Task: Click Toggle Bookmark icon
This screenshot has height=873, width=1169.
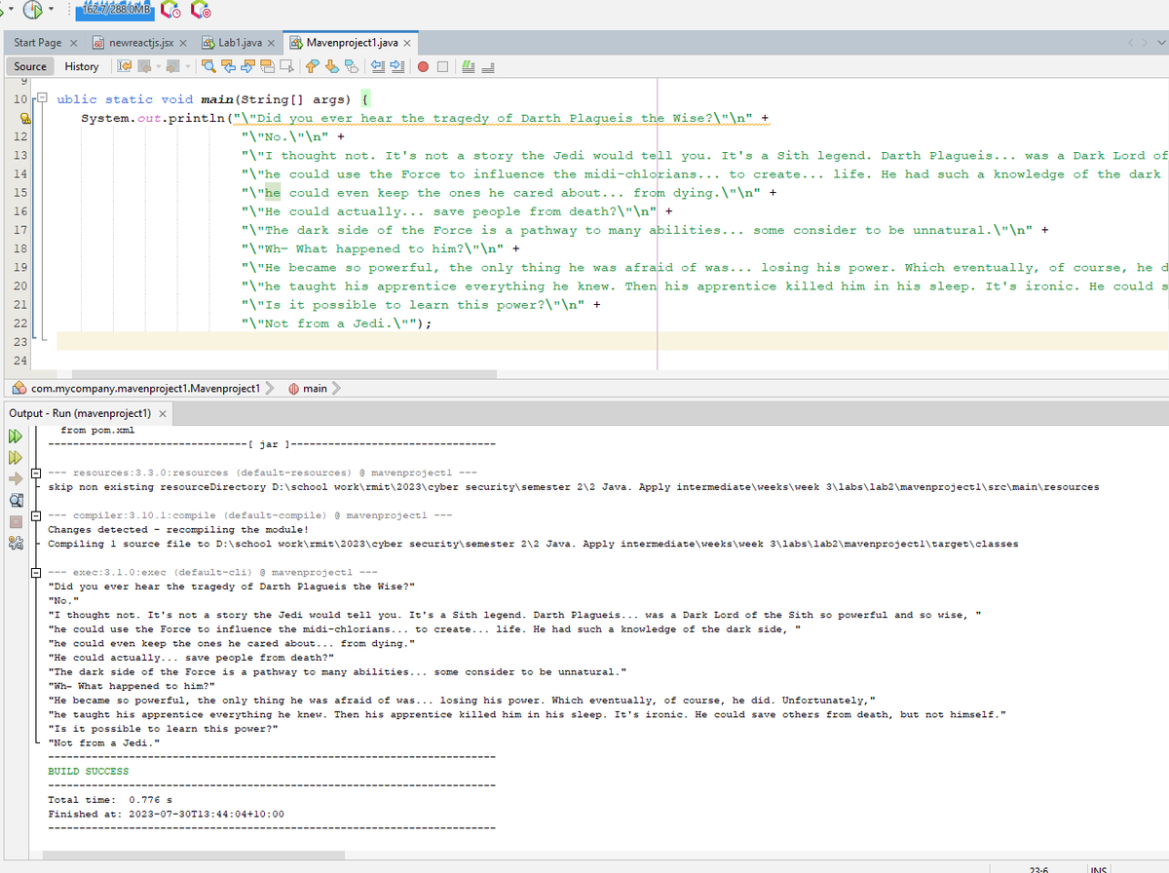Action: pos(351,66)
